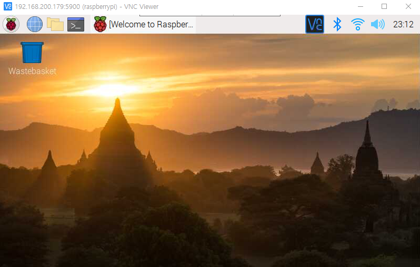Click the Wastebasket text label
420x267 pixels.
tap(32, 71)
